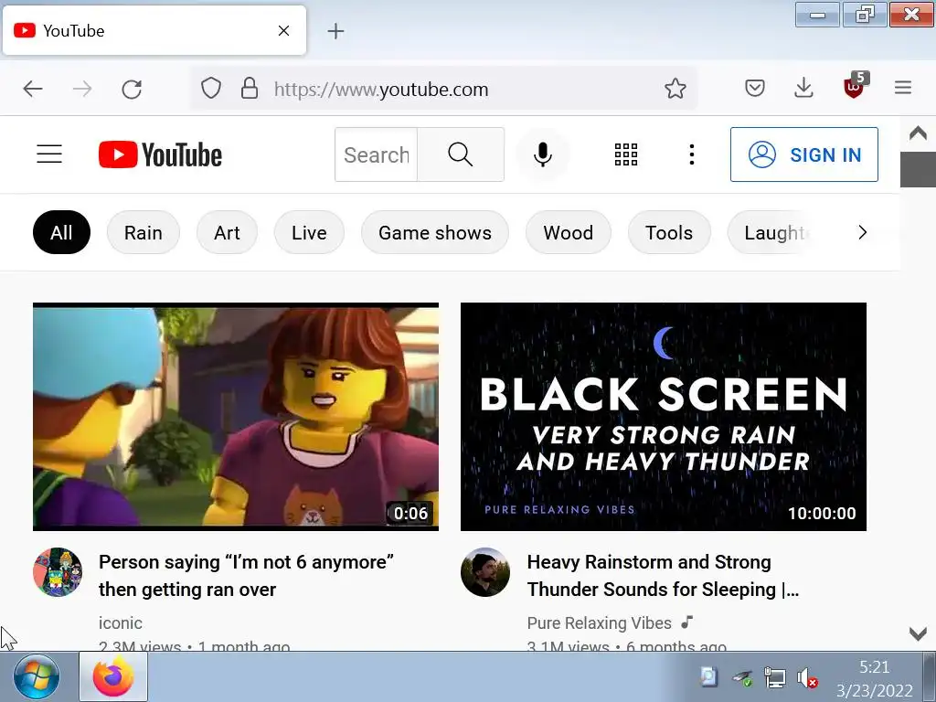Click the search magnifier button

coord(461,154)
